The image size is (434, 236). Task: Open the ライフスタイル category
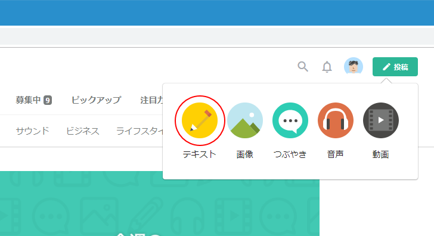(x=139, y=131)
